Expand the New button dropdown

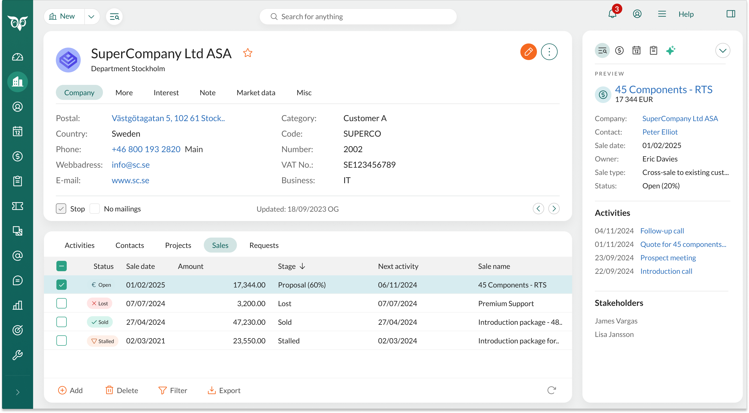[x=91, y=16]
